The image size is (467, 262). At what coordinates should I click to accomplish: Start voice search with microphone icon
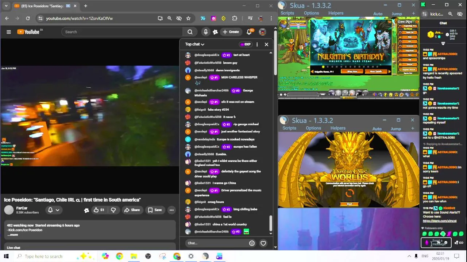point(206,32)
